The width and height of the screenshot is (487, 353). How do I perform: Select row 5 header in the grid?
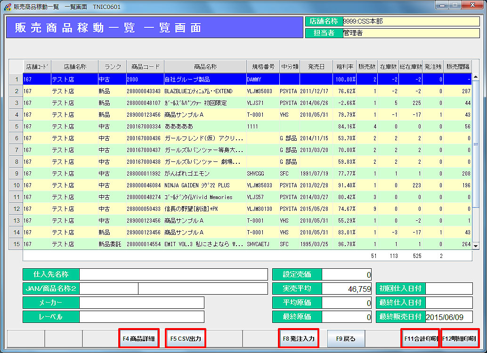tap(16, 126)
